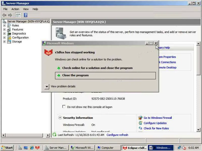Click the r3dfox logo in crash dialog
This screenshot has width=202, height=151.
point(48,52)
